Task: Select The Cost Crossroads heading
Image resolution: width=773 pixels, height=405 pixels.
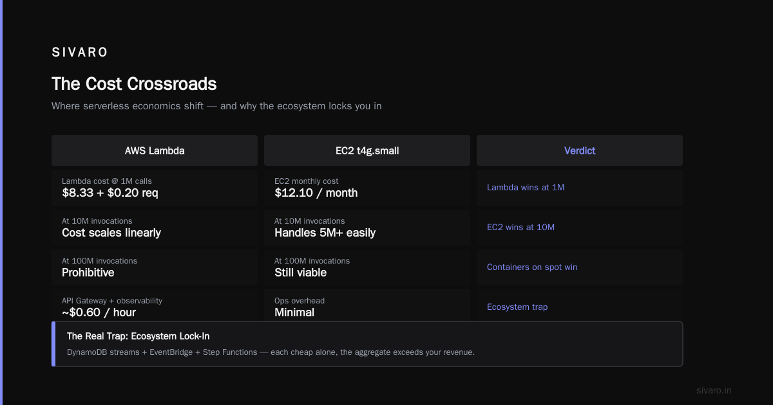Action: point(134,84)
